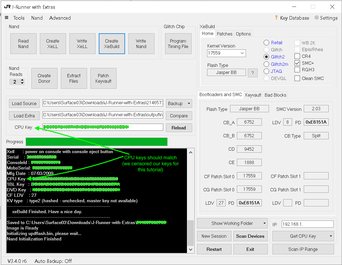This screenshot has width=342, height=265.
Task: Open the Advanced menu
Action: [x=60, y=18]
